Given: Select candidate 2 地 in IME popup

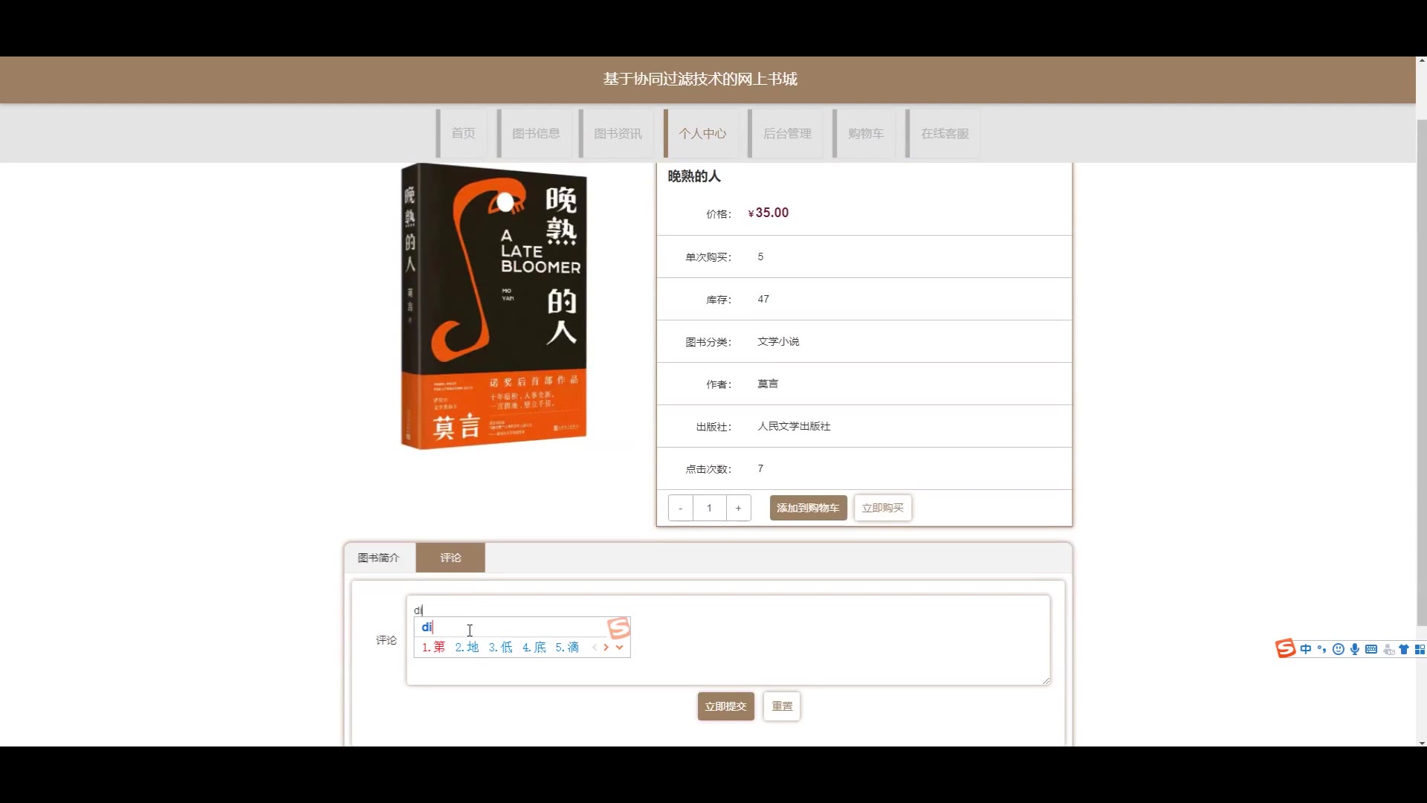Looking at the screenshot, I should (x=467, y=648).
